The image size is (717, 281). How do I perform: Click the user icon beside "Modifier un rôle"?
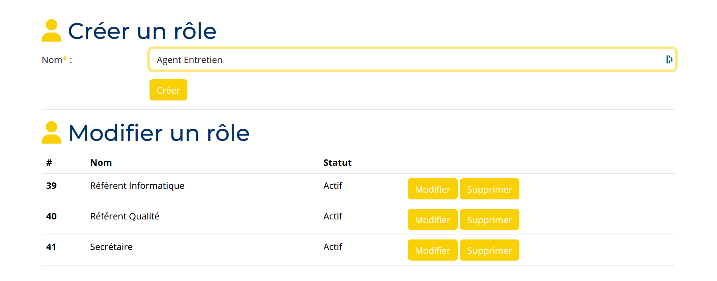(51, 133)
